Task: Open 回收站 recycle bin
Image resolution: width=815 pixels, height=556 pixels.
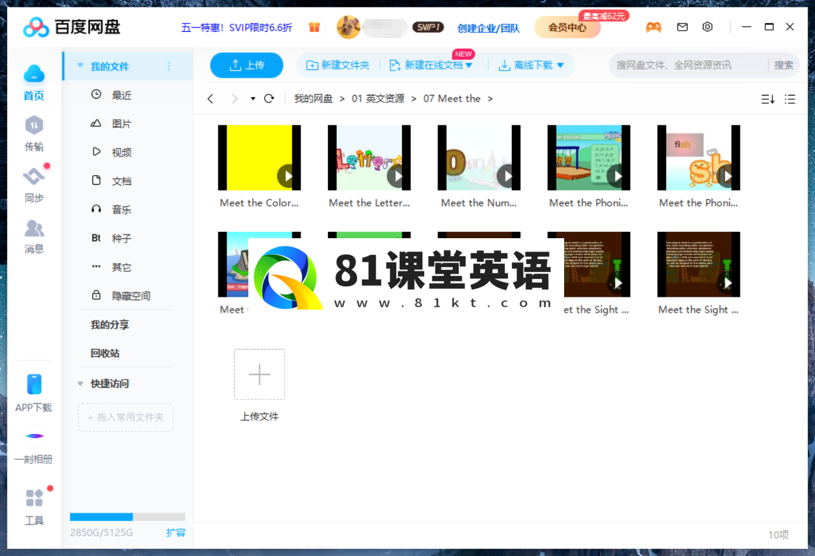Action: (x=105, y=353)
